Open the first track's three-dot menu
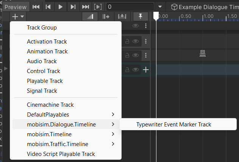Image resolution: width=239 pixels, height=162 pixels. [x=146, y=41]
